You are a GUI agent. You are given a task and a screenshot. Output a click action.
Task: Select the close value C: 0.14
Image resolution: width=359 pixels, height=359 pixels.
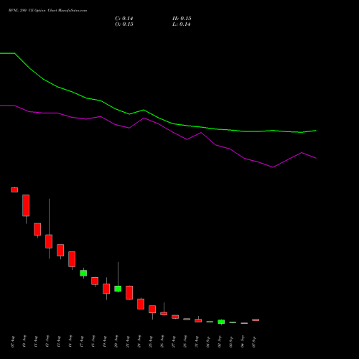(x=124, y=19)
